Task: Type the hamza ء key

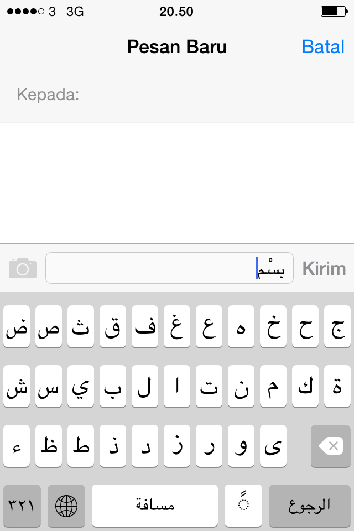Action: click(x=17, y=446)
